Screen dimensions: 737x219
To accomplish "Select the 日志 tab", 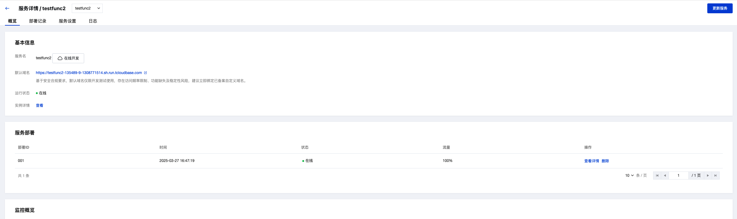I will coord(93,21).
